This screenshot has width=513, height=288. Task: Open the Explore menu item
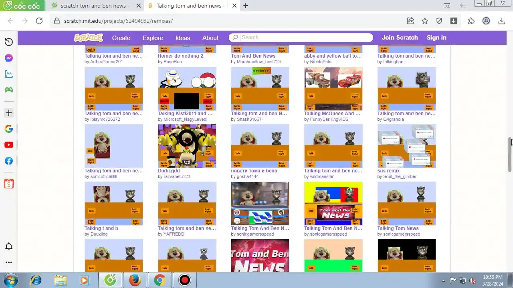(x=153, y=38)
